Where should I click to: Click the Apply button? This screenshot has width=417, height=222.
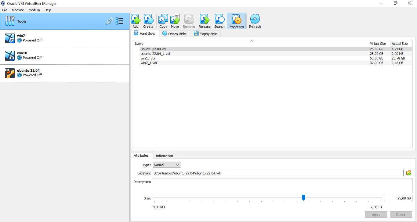click(x=376, y=215)
